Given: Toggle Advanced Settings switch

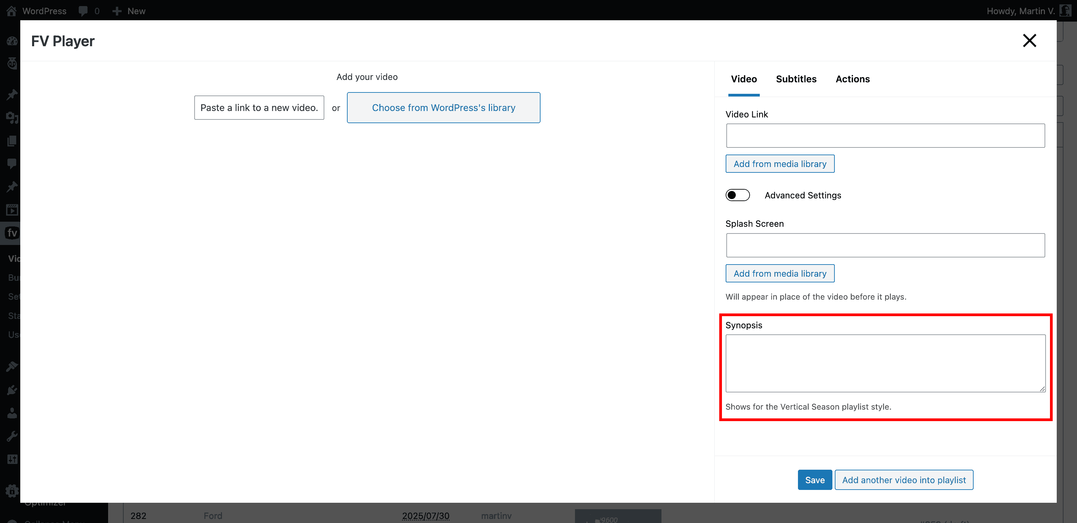Looking at the screenshot, I should [737, 195].
